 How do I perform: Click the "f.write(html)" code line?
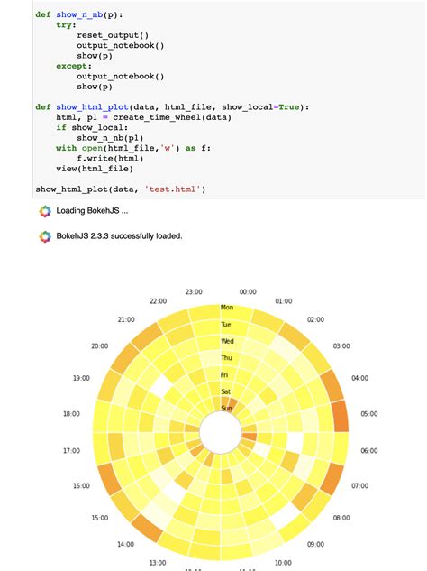(x=110, y=158)
